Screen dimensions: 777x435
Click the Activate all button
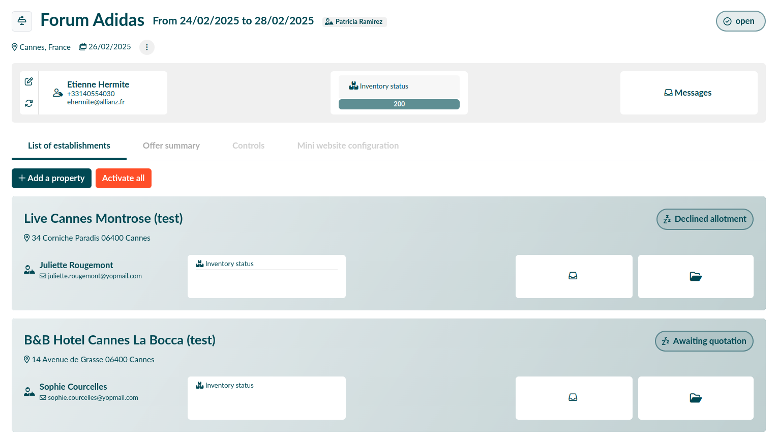pos(124,178)
